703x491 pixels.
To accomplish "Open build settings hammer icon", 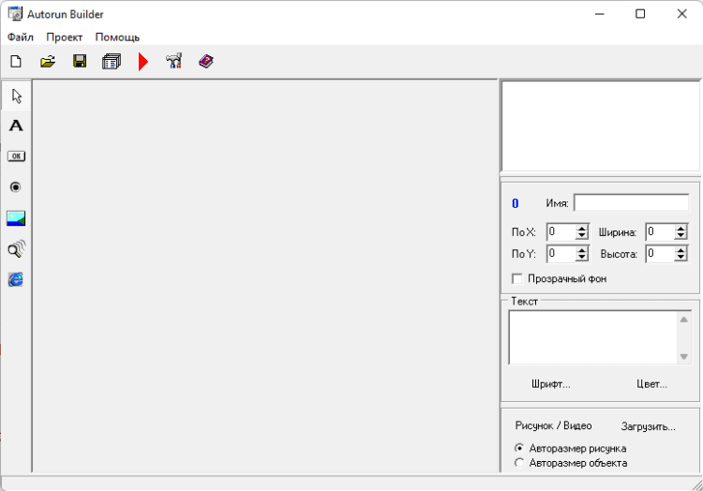I will [174, 61].
